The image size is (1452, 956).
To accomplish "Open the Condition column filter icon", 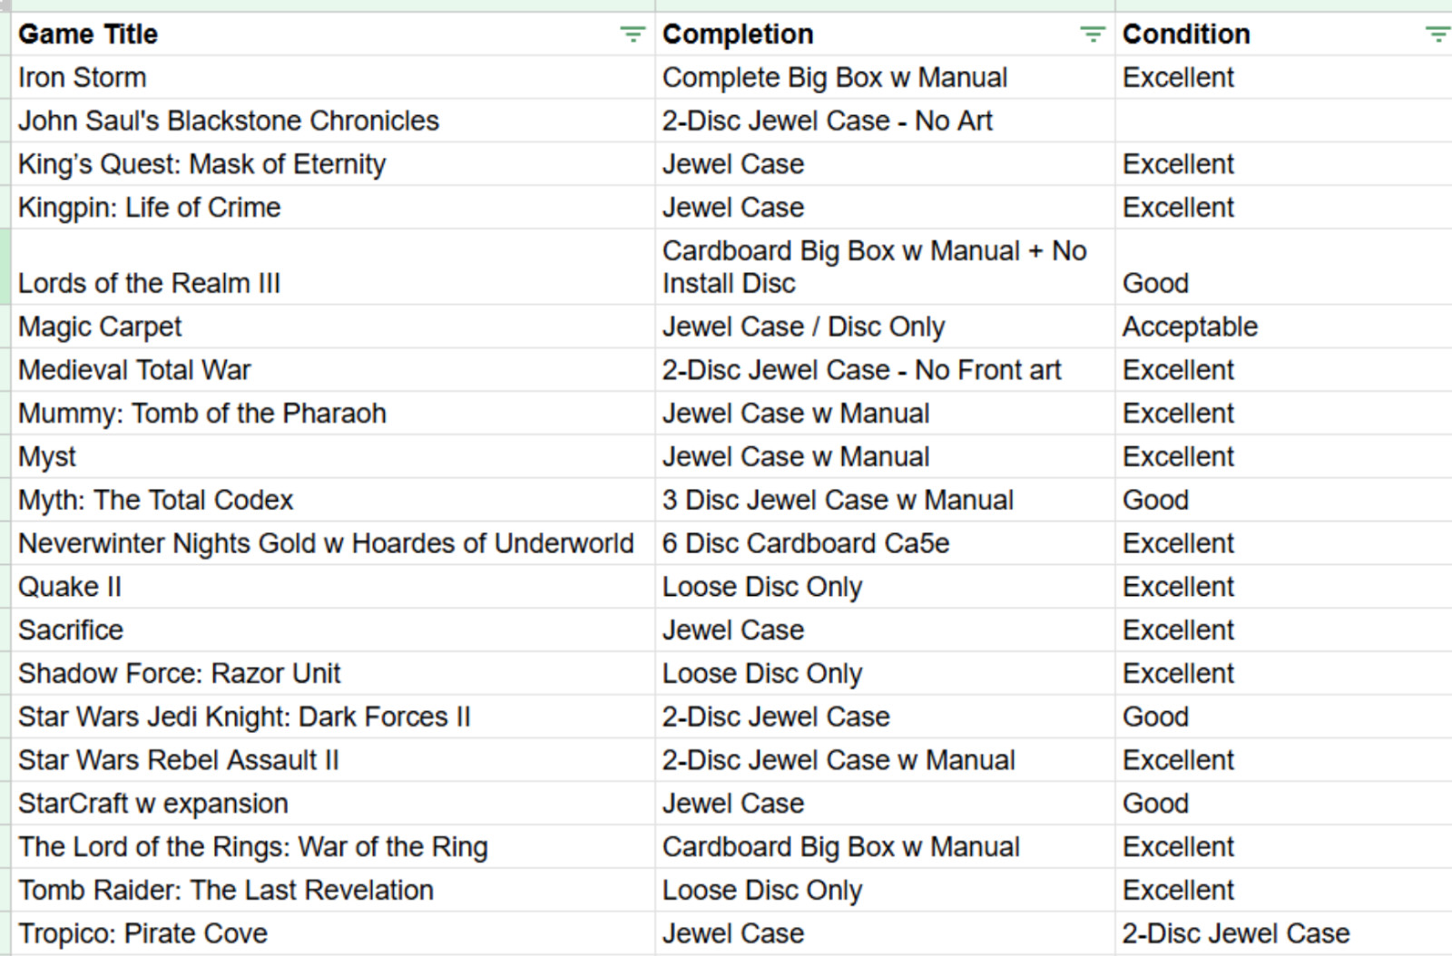I will click(x=1437, y=34).
